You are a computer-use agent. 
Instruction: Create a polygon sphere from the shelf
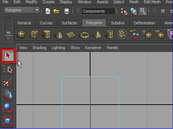click(x=22, y=34)
